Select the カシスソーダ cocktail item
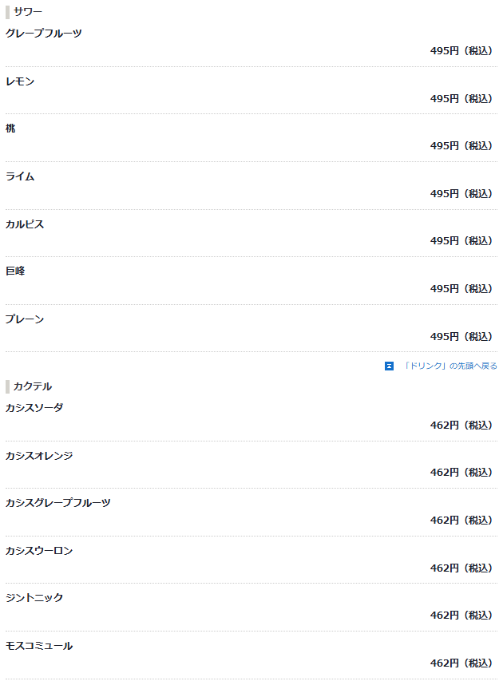Viewport: 503px width, 685px height. (34, 408)
